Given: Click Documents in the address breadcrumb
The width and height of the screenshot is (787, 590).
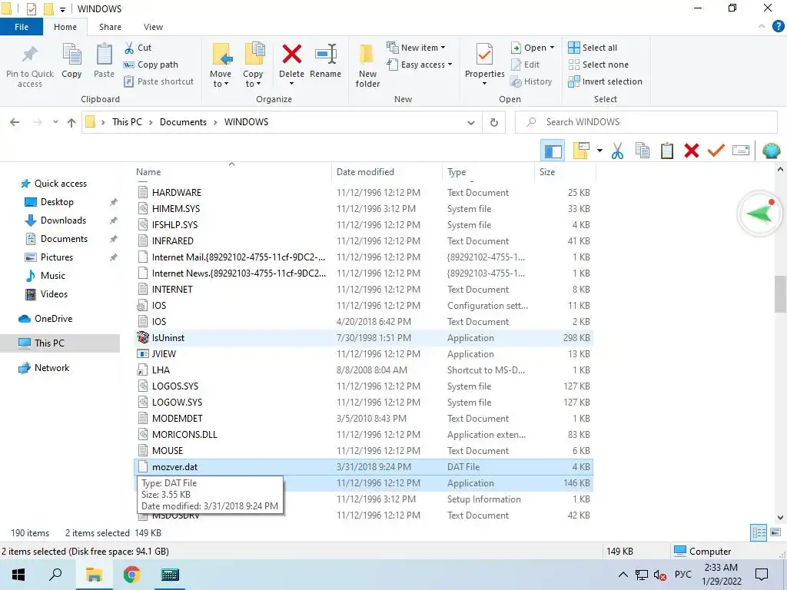Looking at the screenshot, I should (183, 122).
